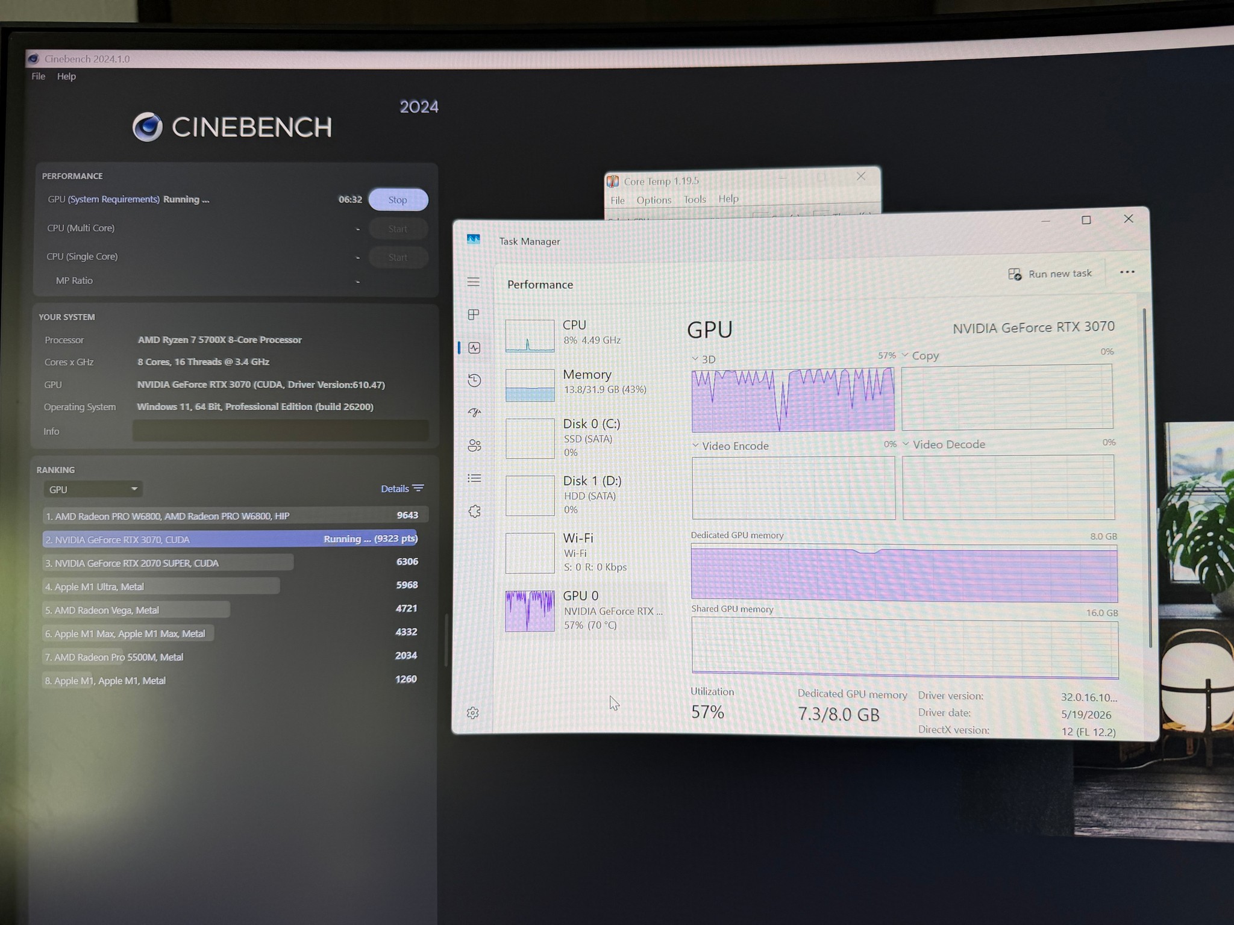Open the GPU ranking category dropdown

click(93, 489)
